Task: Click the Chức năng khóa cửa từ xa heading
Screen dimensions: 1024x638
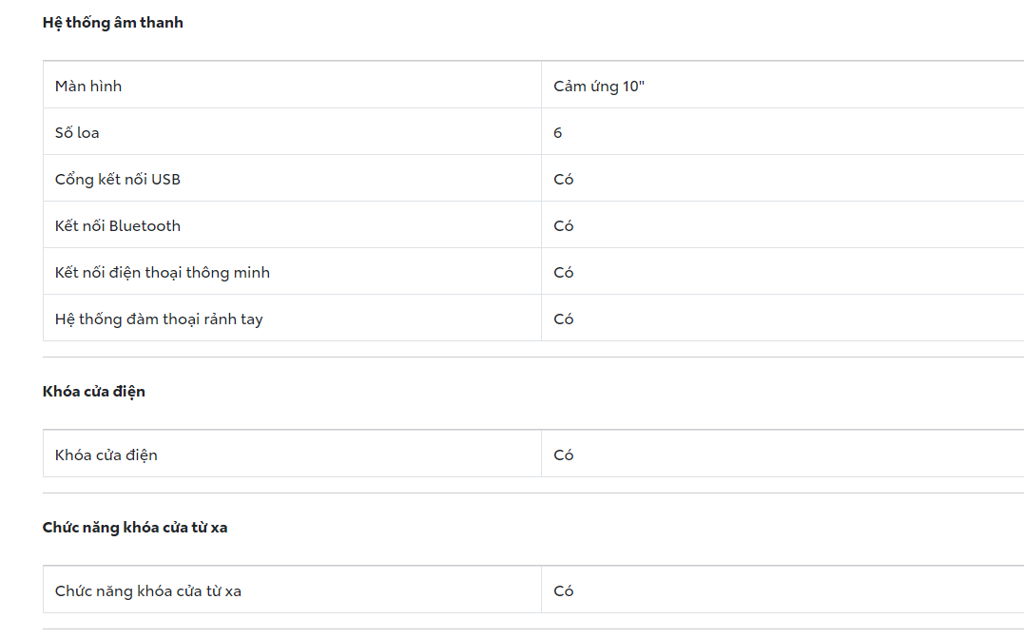Action: [135, 528]
